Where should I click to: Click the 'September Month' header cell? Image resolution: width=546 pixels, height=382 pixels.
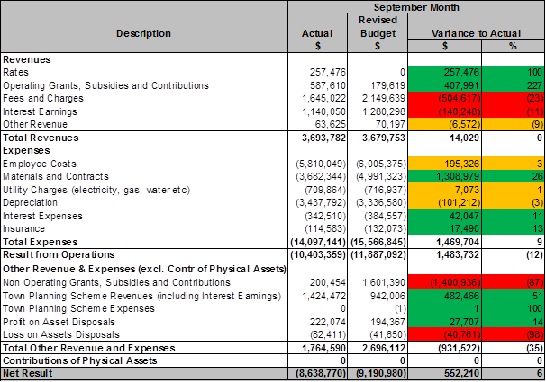[415, 6]
